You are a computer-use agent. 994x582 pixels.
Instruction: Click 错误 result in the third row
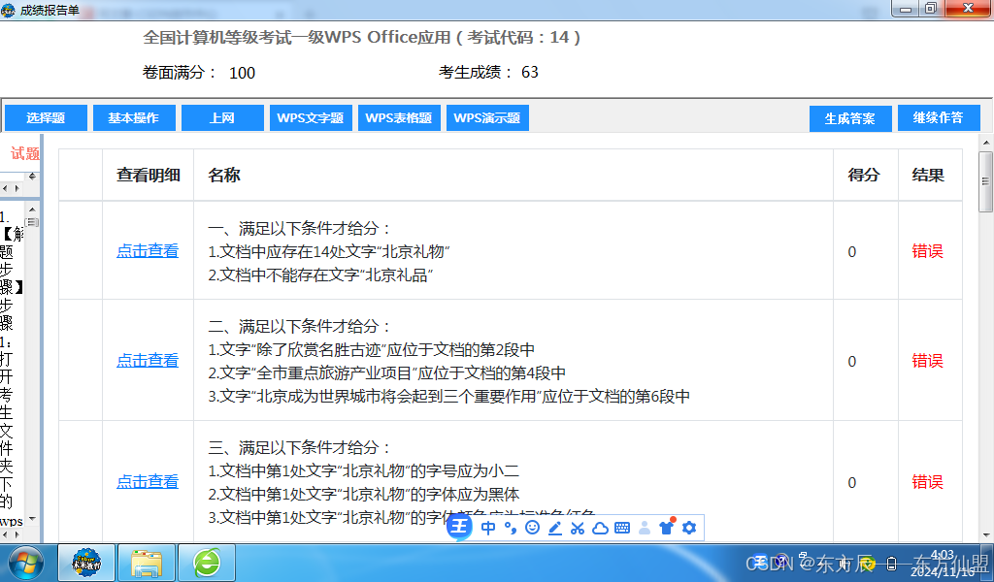pyautogui.click(x=927, y=482)
